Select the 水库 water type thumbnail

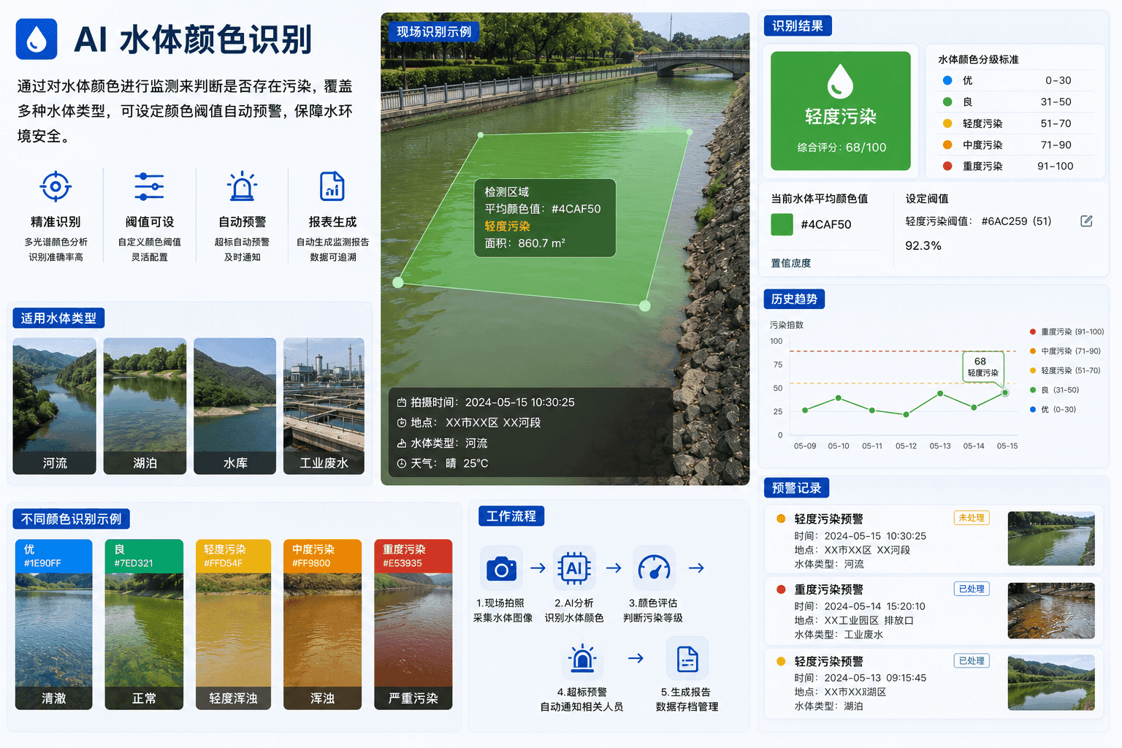[235, 406]
